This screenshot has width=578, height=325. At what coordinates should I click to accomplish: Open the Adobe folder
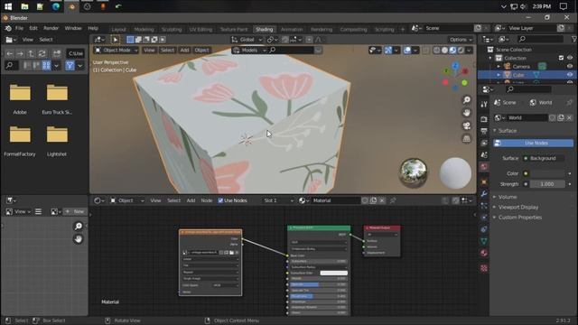20,98
